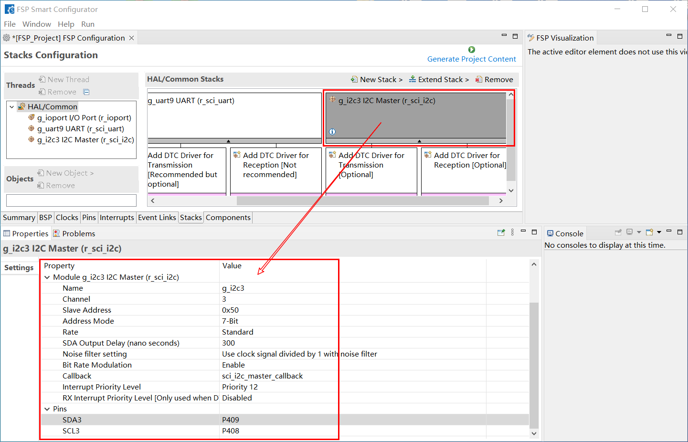Click the g_ioport I/O Port tree item icon
The height and width of the screenshot is (442, 688).
click(x=32, y=117)
